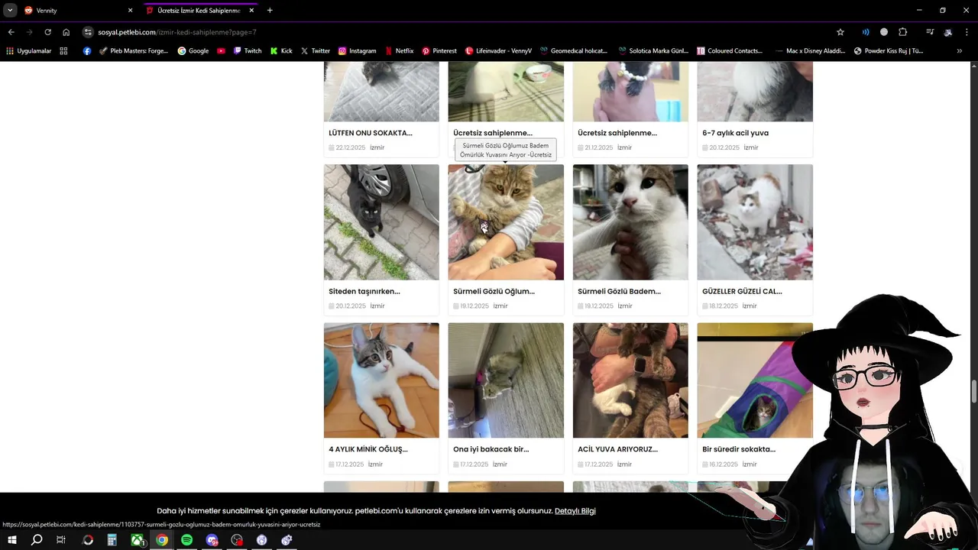This screenshot has width=978, height=550.
Task: Open the Bir süredir sokakta... listing
Action: (x=739, y=449)
